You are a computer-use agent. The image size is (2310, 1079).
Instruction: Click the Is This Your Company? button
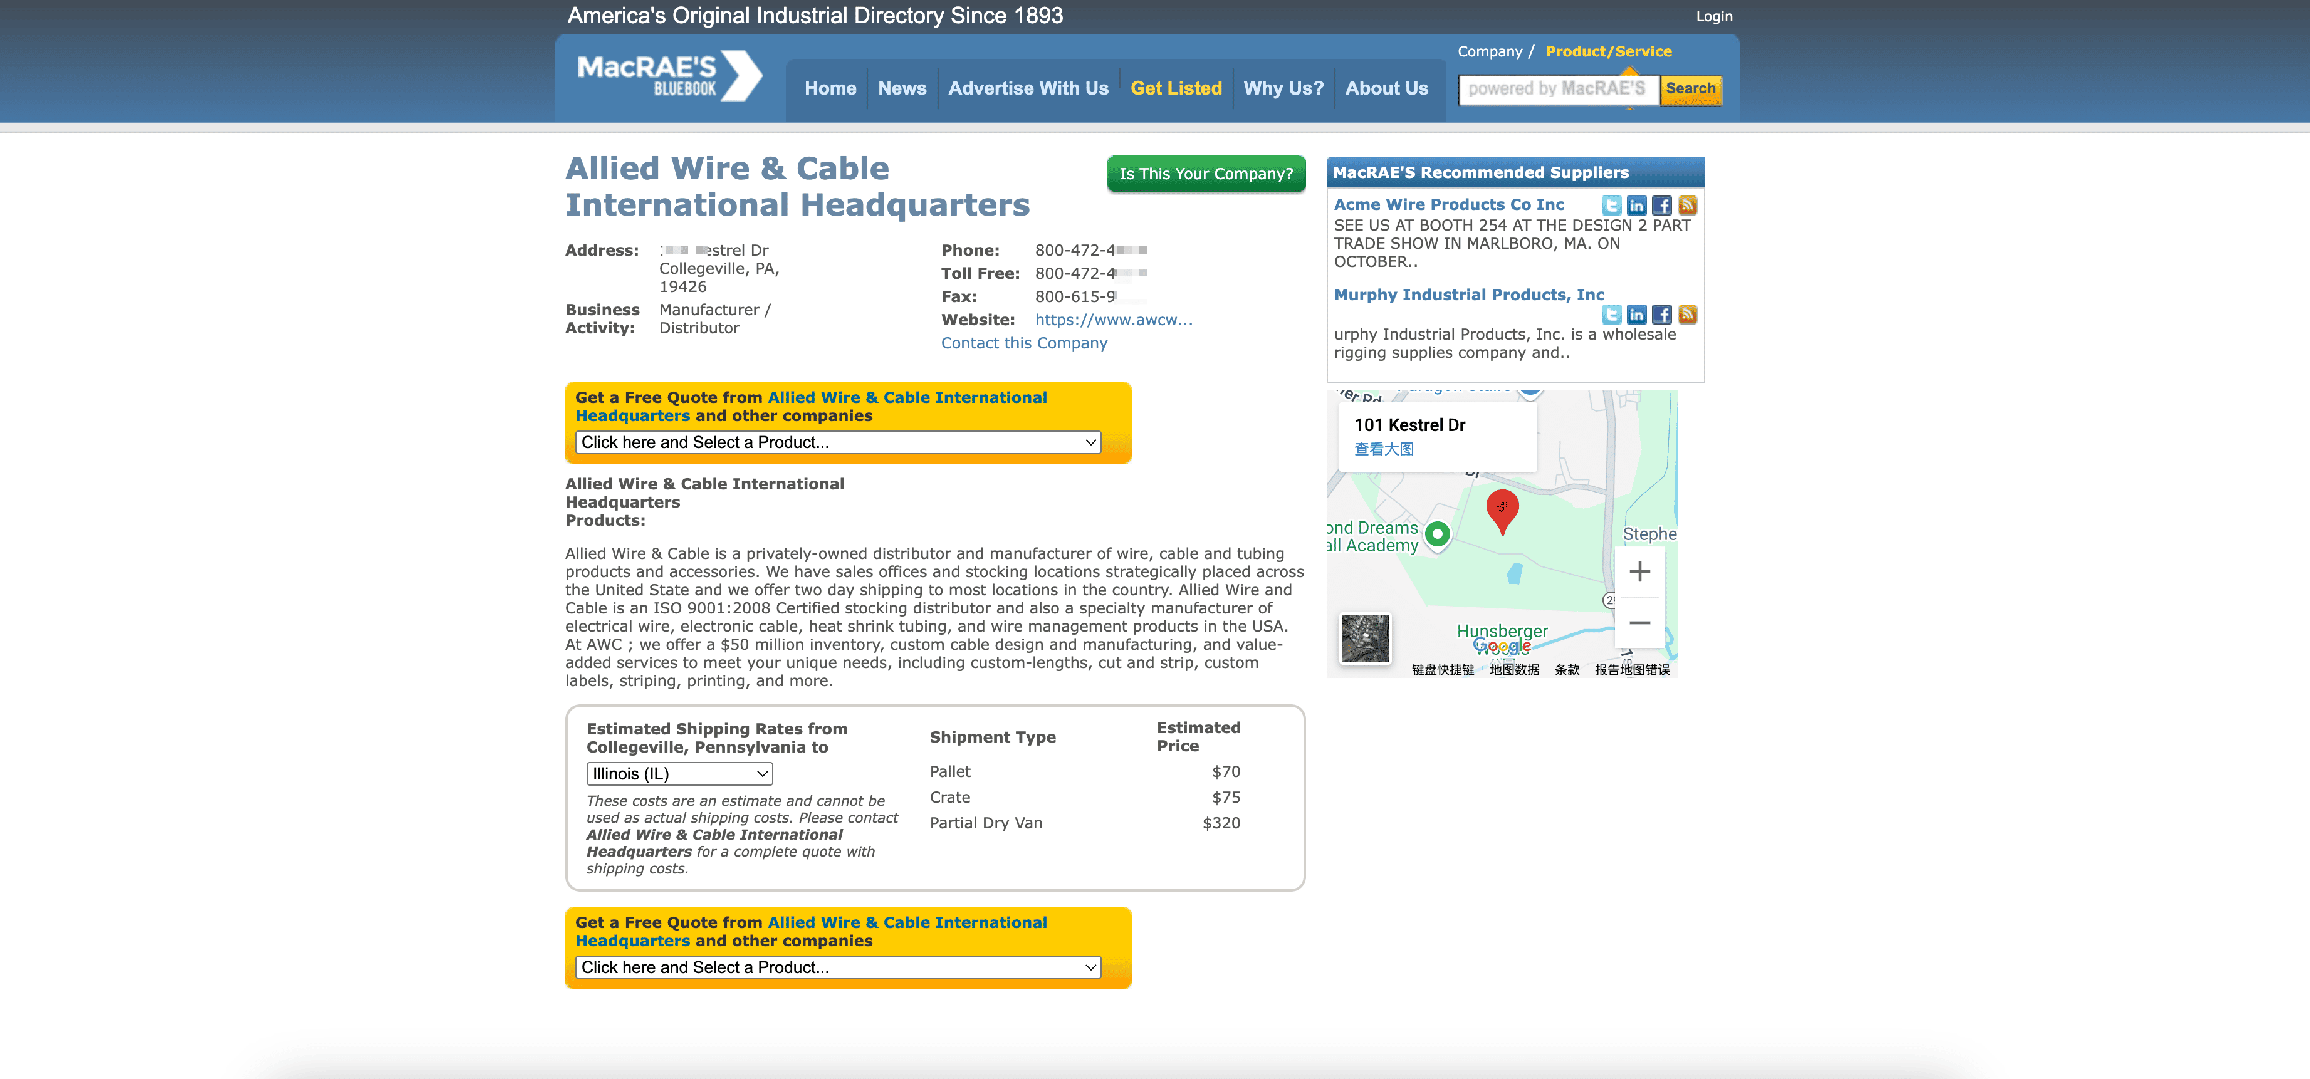click(1205, 174)
